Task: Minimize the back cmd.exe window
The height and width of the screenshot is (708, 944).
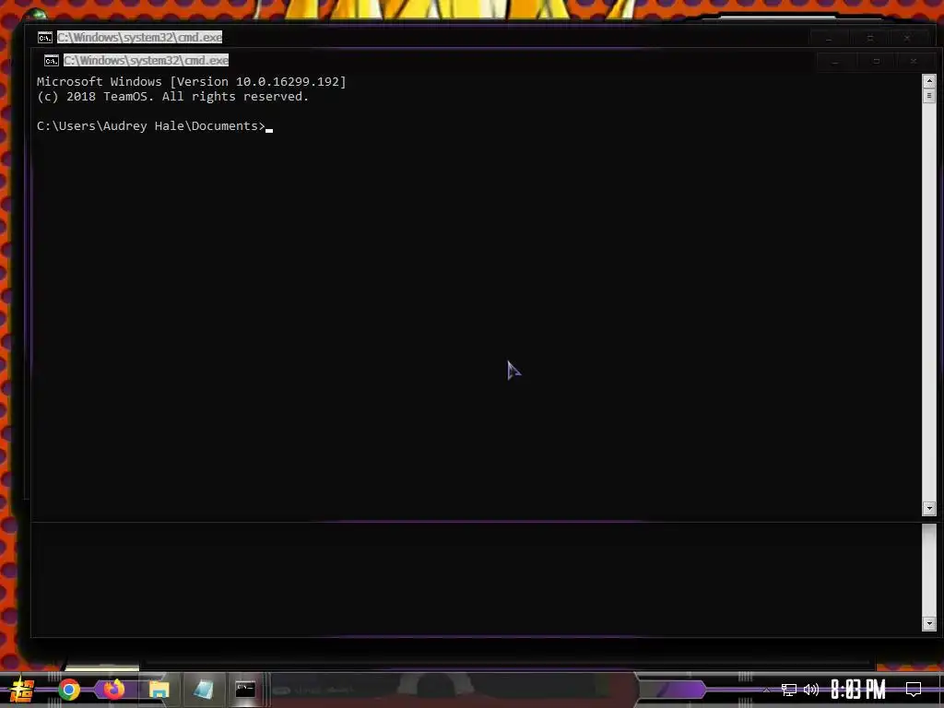Action: tap(829, 39)
